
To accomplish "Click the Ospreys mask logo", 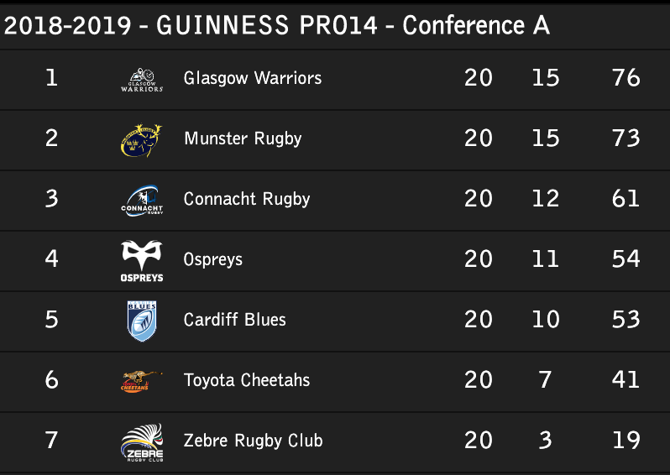I will coord(141,260).
